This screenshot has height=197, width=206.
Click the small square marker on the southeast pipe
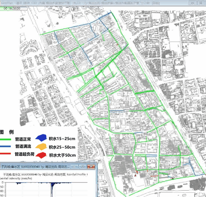point(172,178)
